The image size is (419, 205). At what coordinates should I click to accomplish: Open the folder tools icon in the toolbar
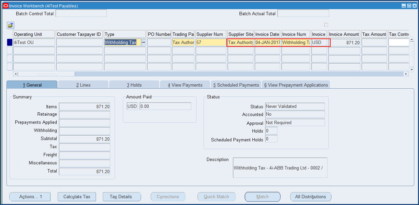click(x=10, y=25)
